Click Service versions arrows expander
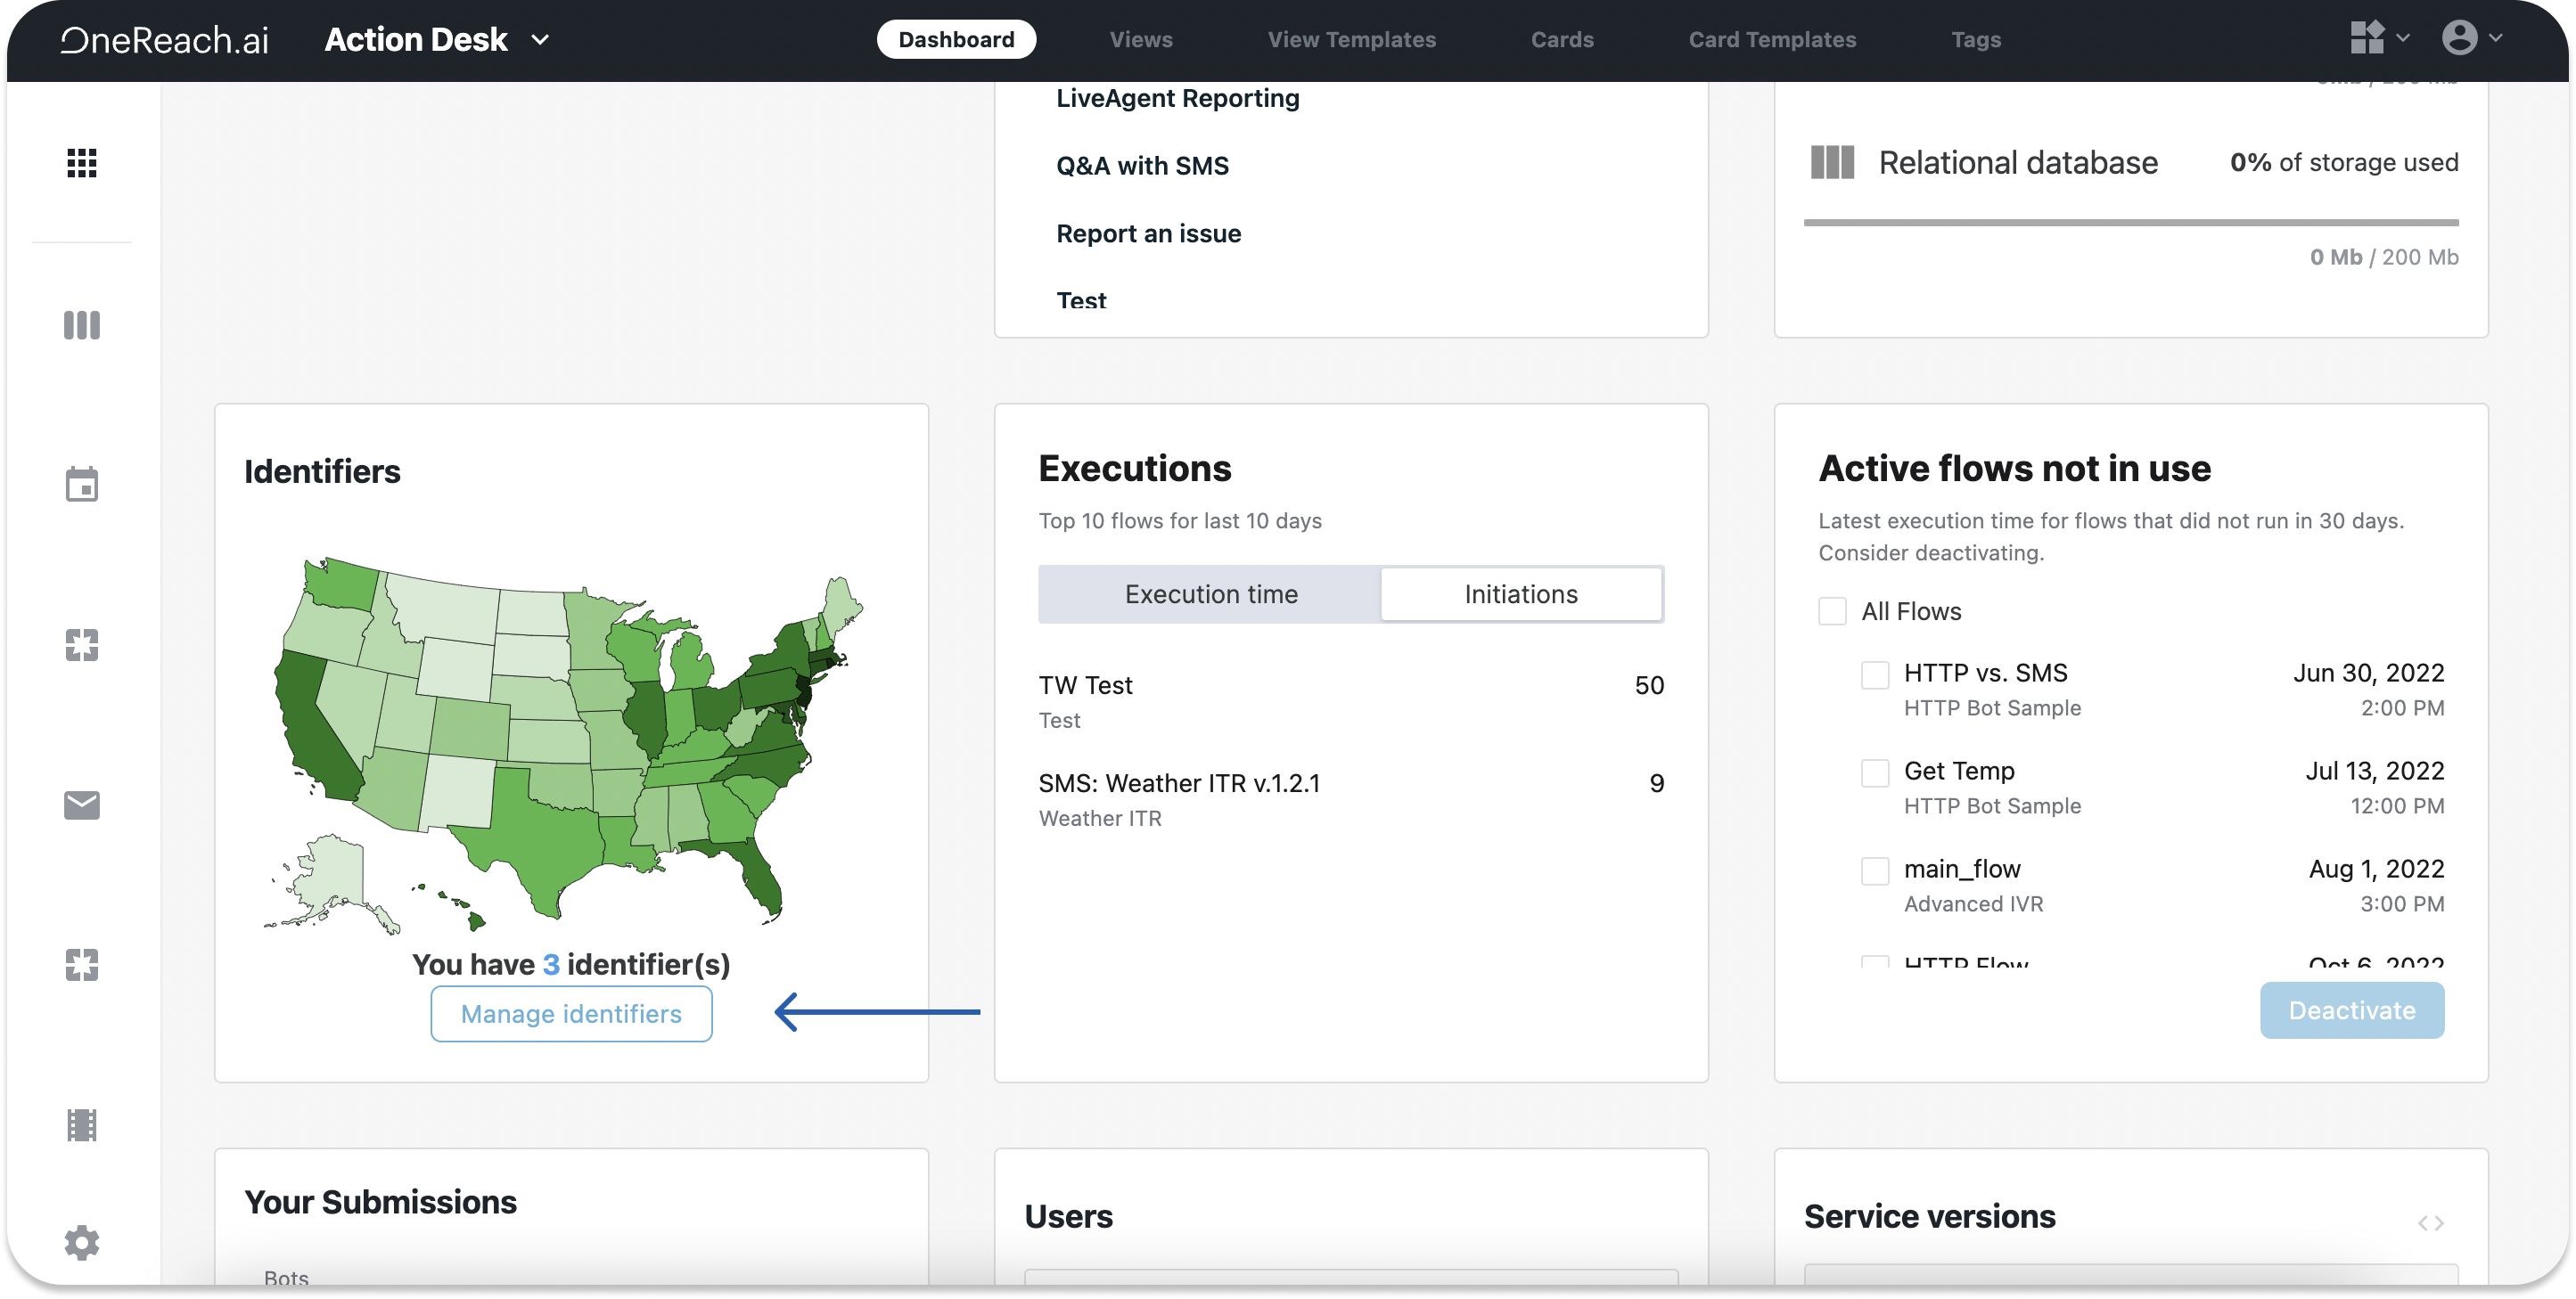 pyautogui.click(x=2430, y=1223)
